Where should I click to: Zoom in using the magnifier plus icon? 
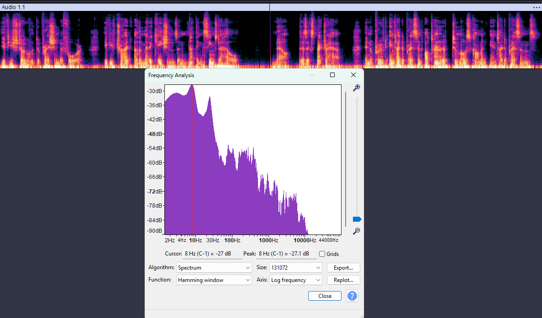pyautogui.click(x=356, y=88)
